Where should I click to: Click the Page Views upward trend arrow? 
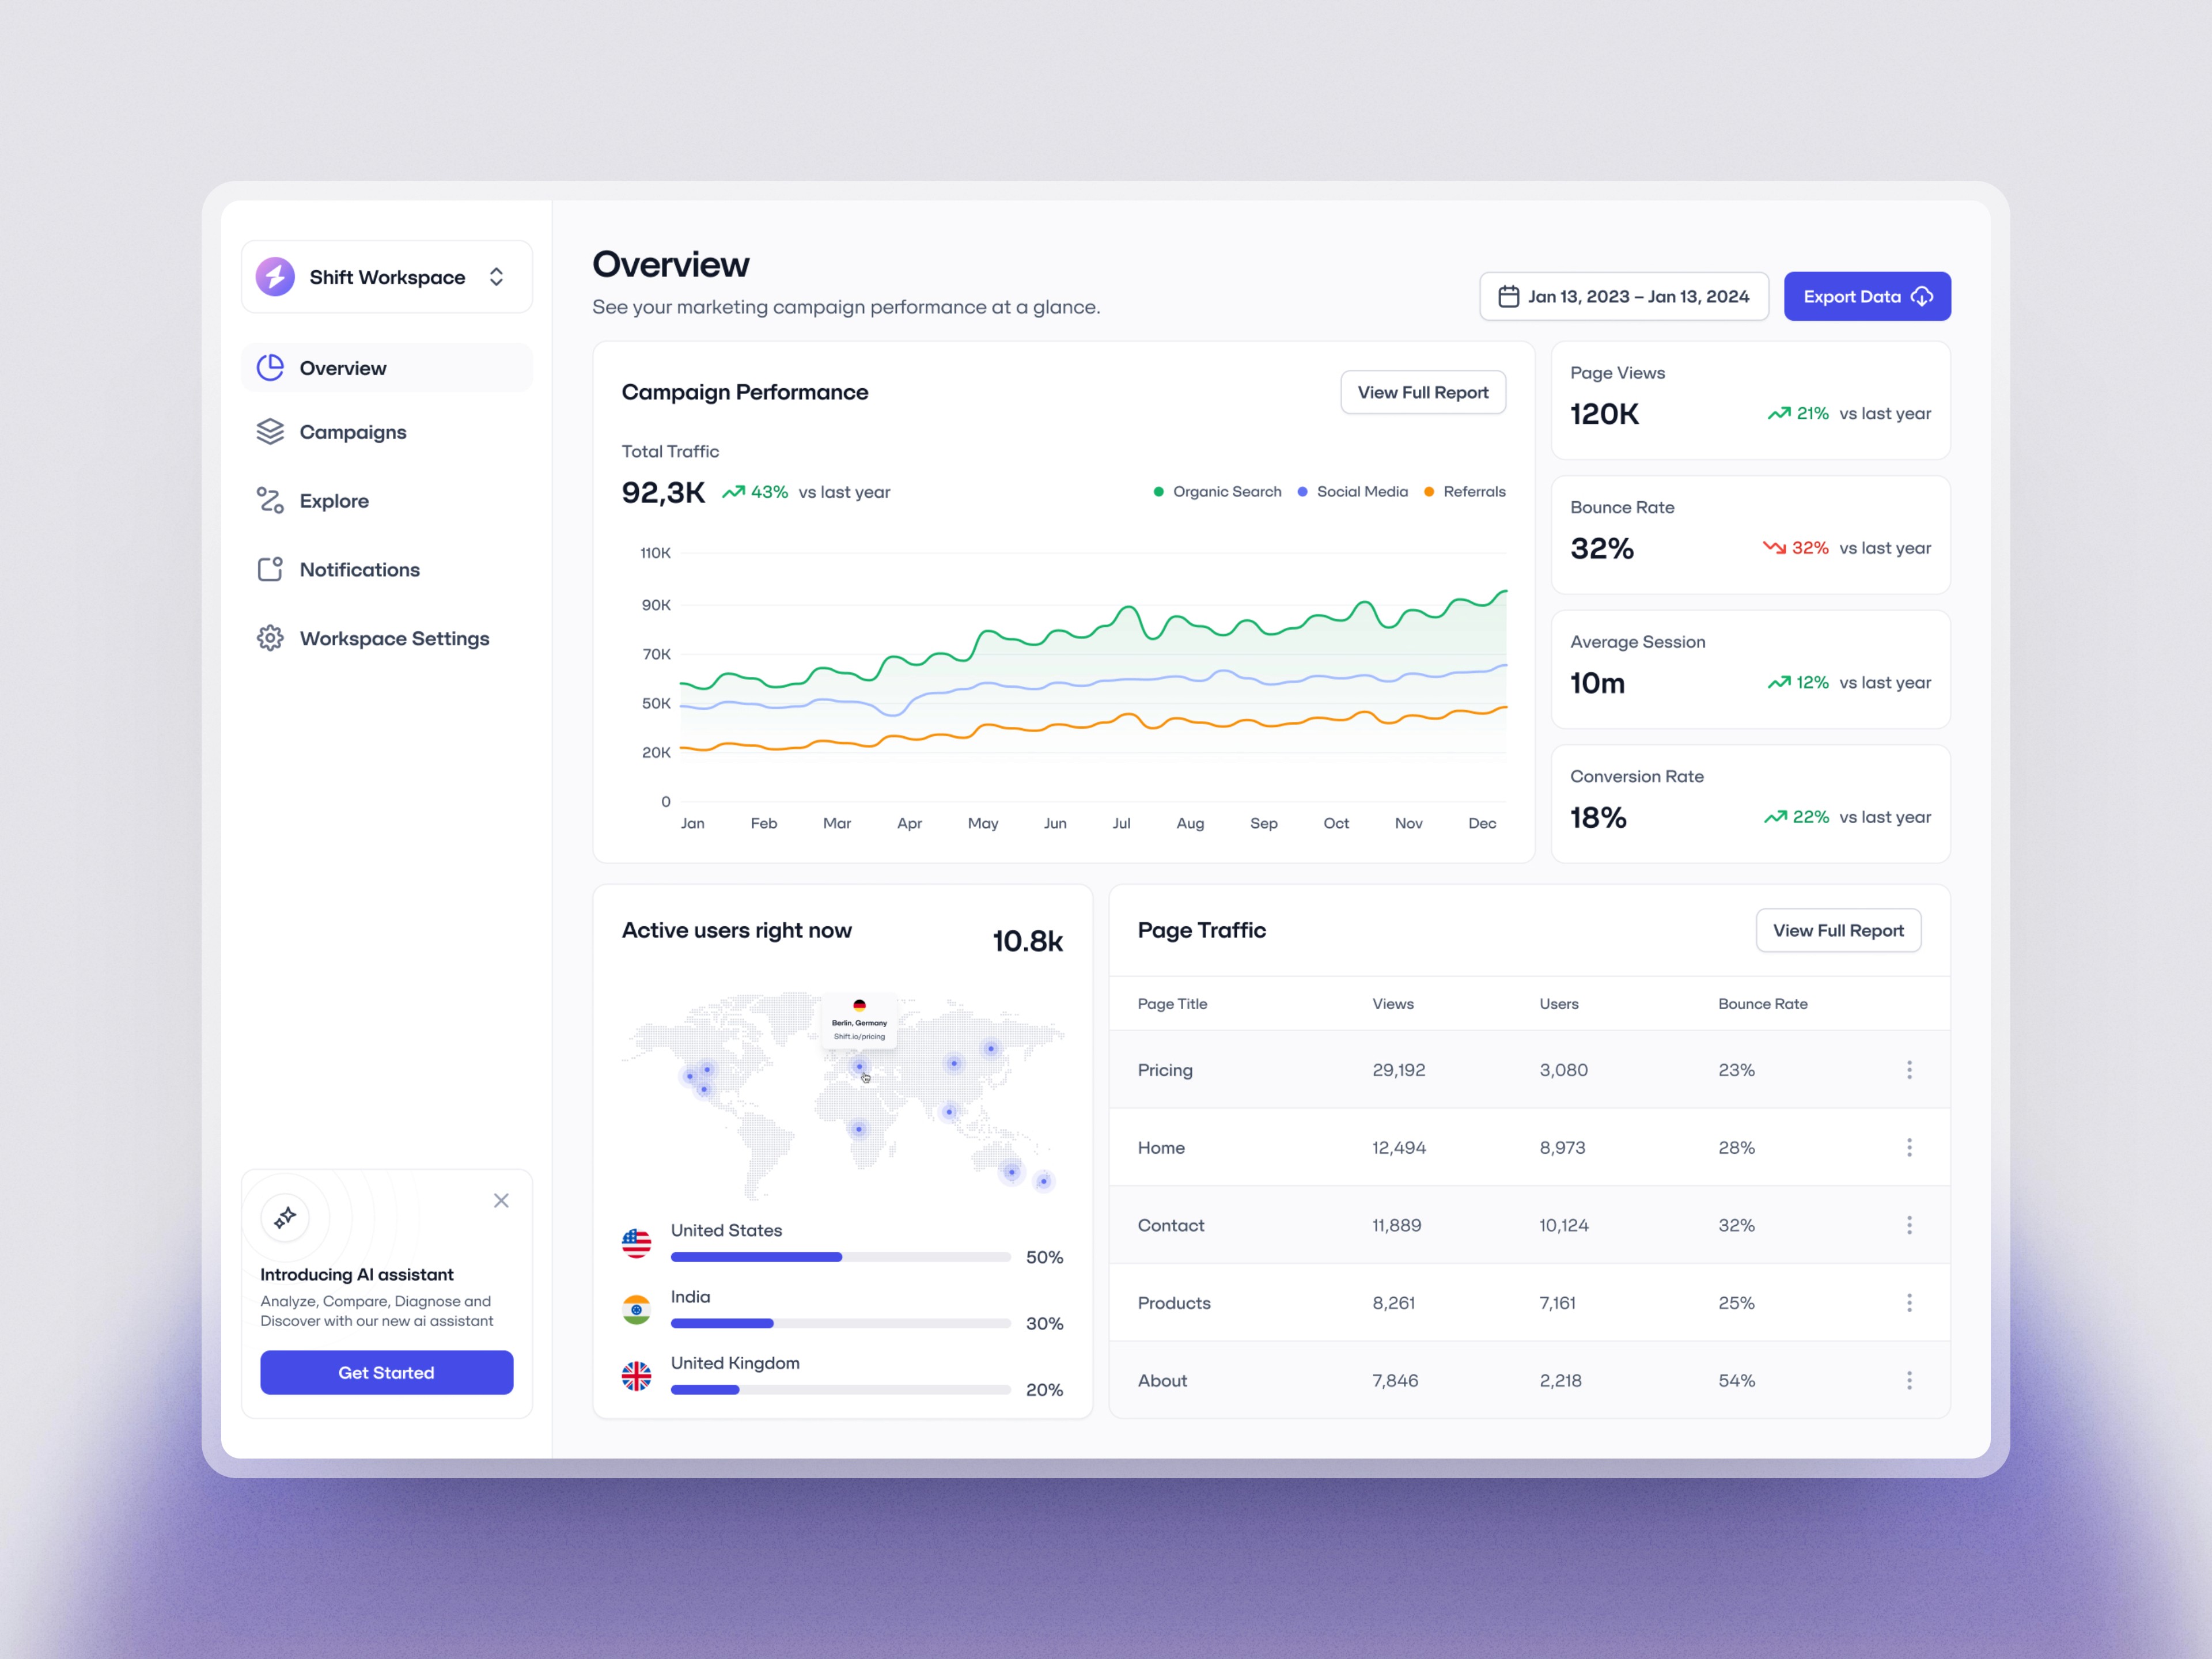pyautogui.click(x=1779, y=413)
